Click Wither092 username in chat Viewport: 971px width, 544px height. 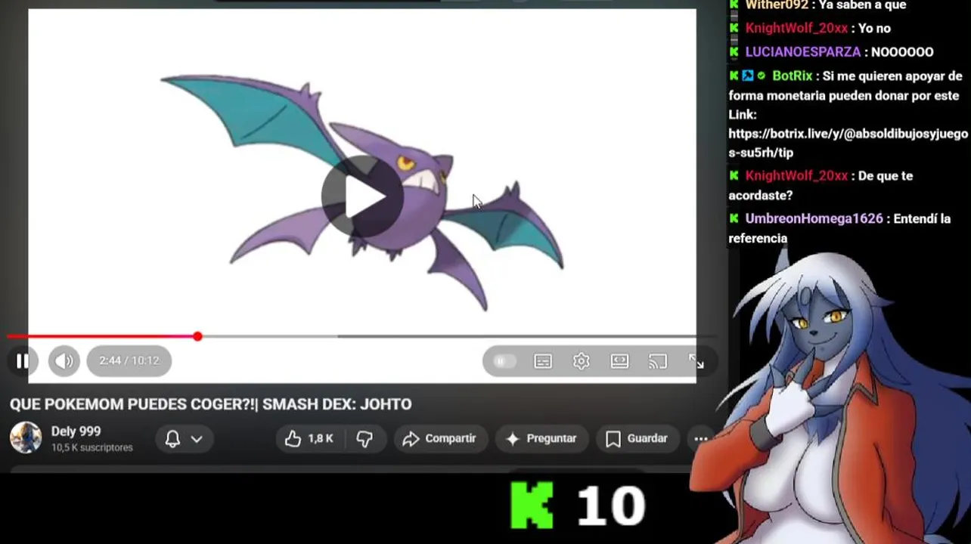(x=777, y=5)
